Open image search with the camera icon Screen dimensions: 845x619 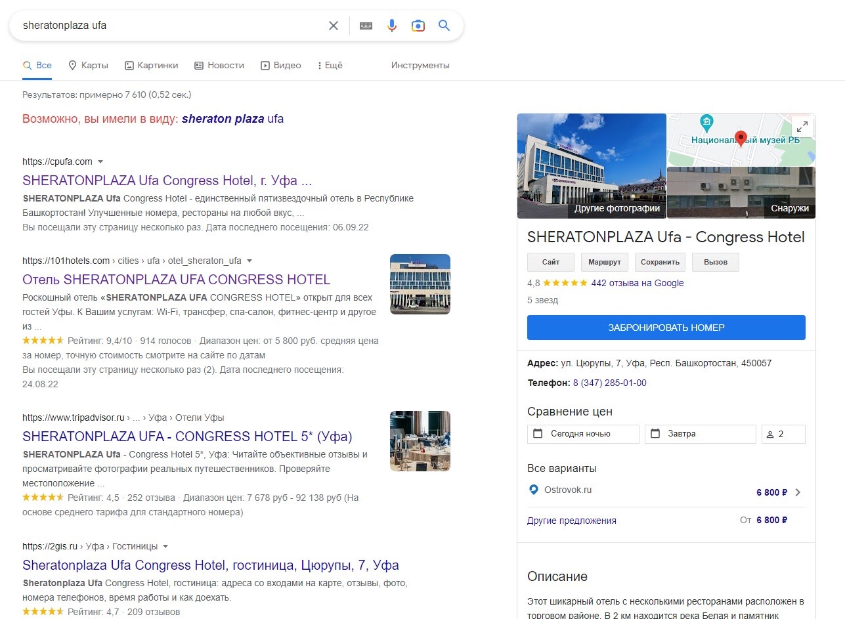[418, 26]
